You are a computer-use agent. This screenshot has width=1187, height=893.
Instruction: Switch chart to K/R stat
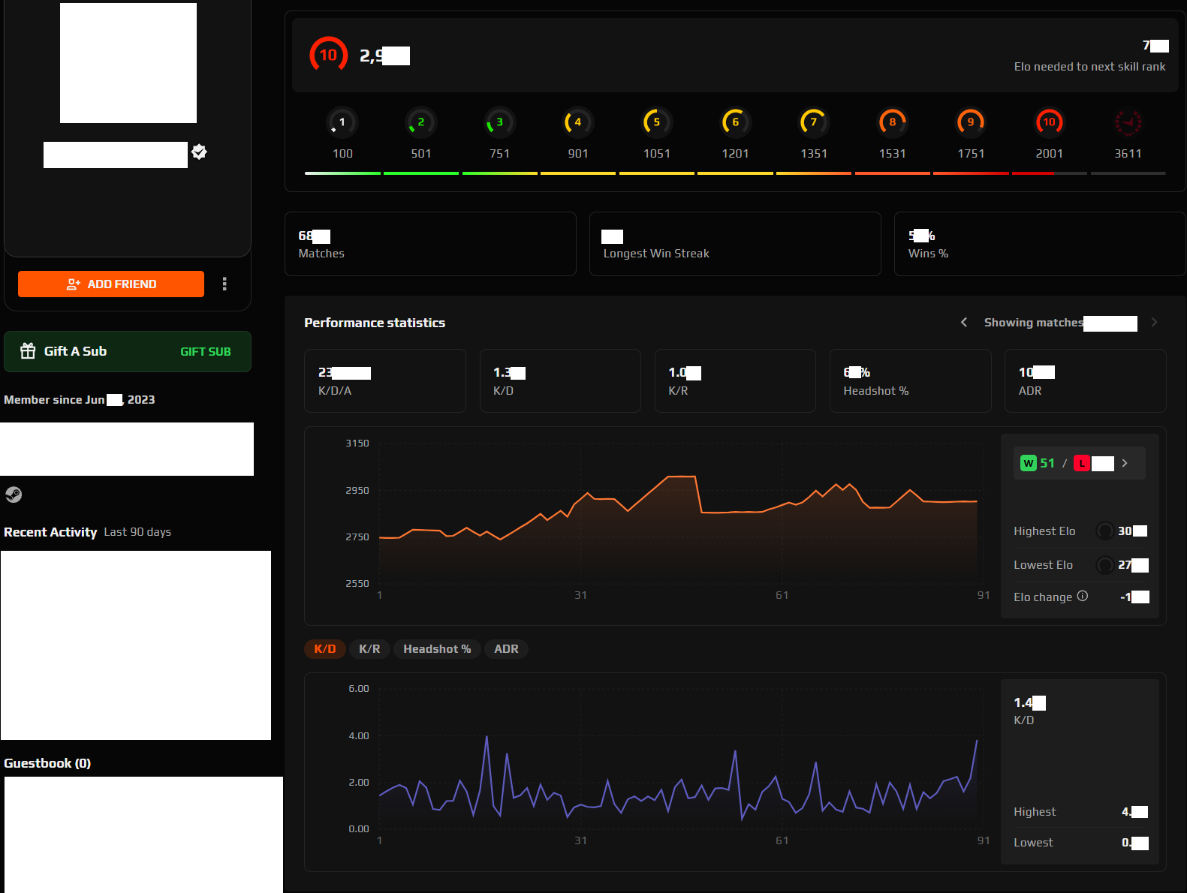[369, 649]
